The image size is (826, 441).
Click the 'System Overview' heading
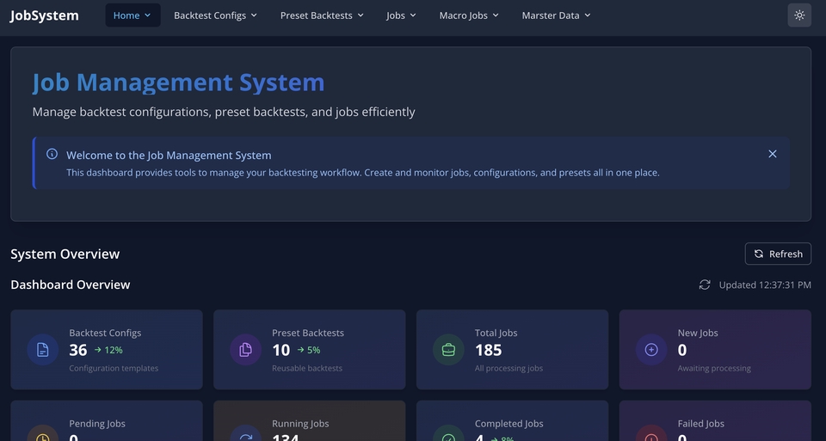[65, 254]
